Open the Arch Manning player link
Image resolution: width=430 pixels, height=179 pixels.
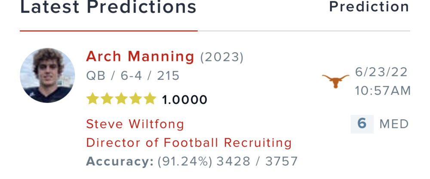[x=140, y=56]
